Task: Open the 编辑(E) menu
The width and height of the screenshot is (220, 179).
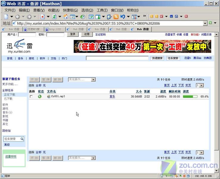Action: point(24,10)
